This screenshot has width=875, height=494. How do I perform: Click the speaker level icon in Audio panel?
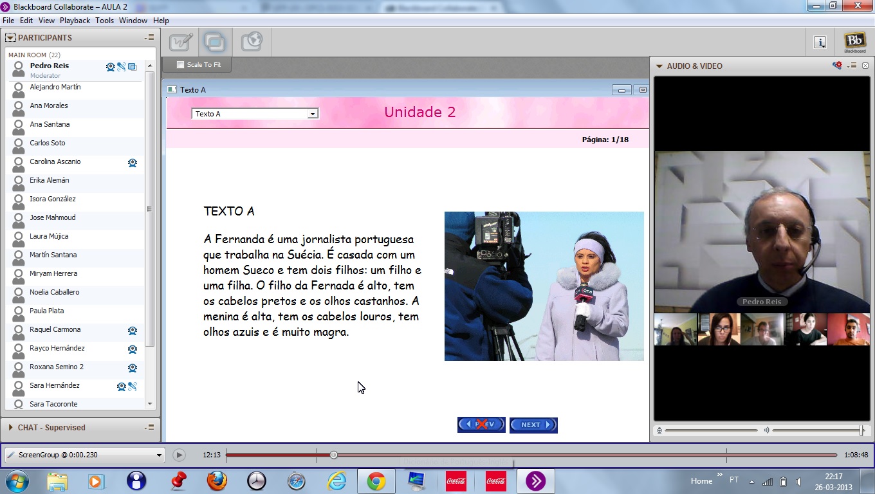point(766,430)
